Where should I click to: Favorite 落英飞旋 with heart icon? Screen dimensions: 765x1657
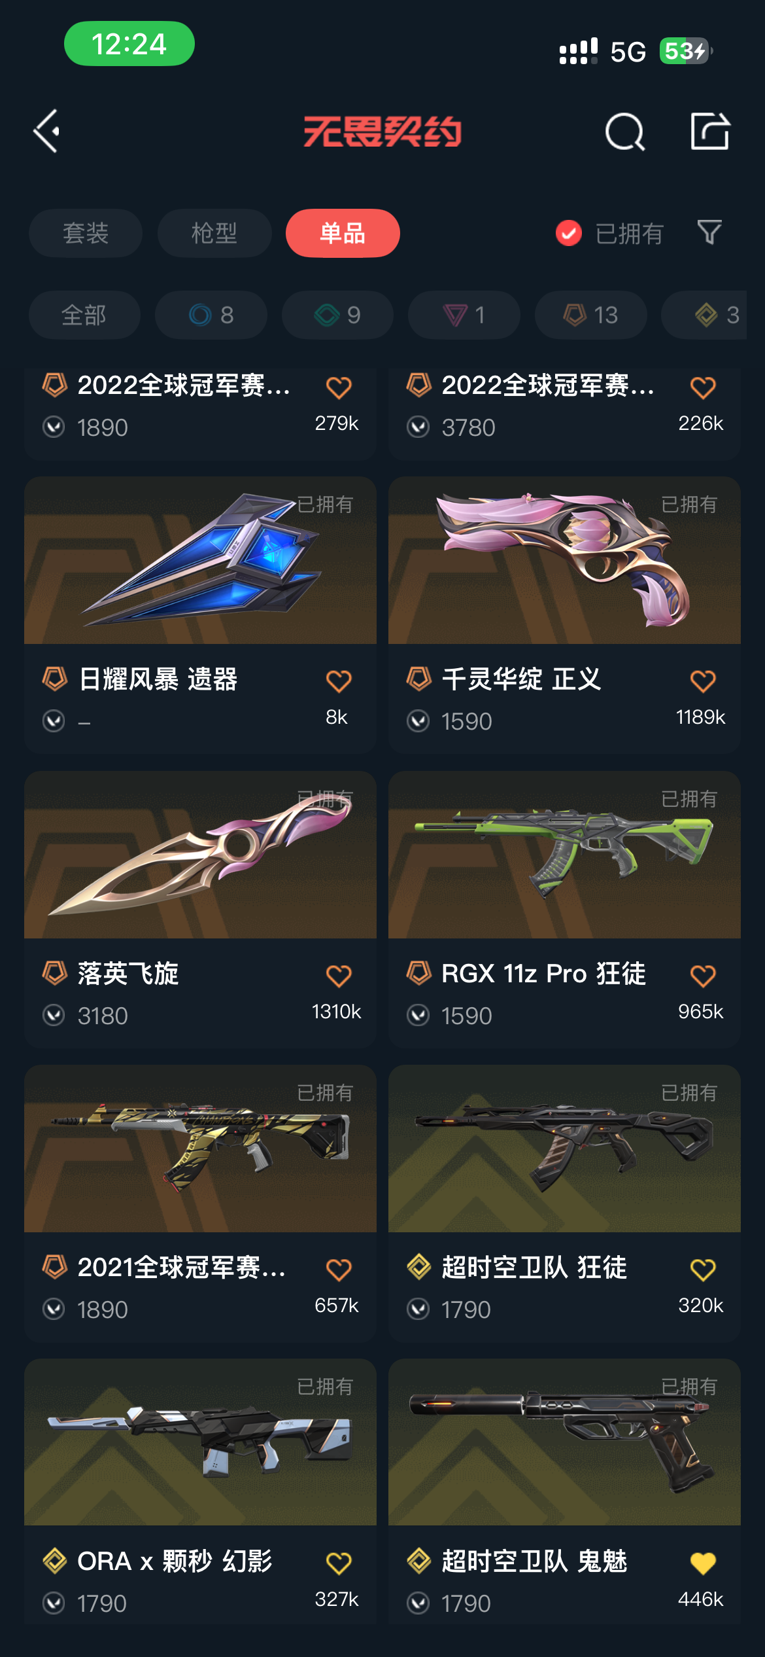click(339, 976)
